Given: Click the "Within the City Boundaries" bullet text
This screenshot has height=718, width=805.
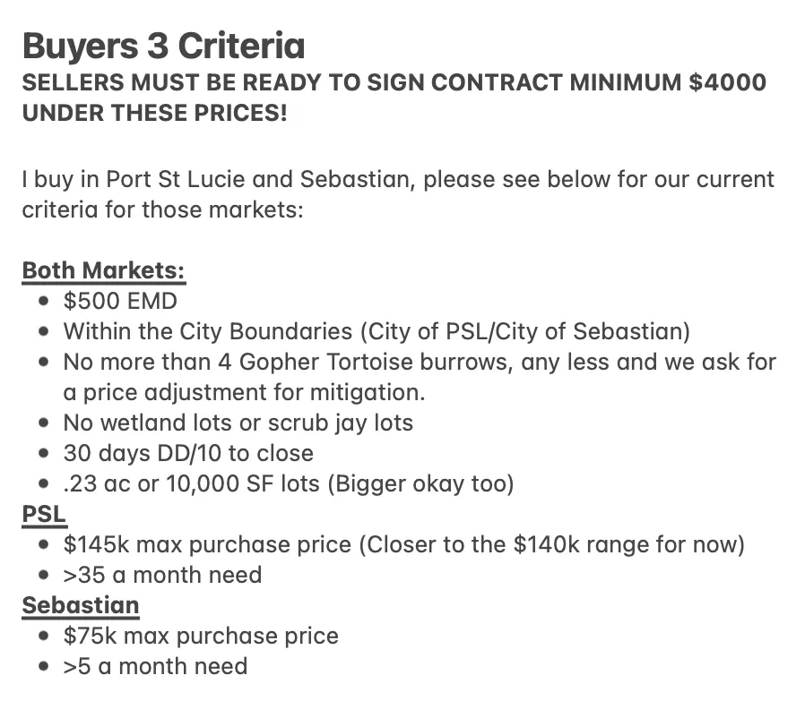Looking at the screenshot, I should [377, 331].
